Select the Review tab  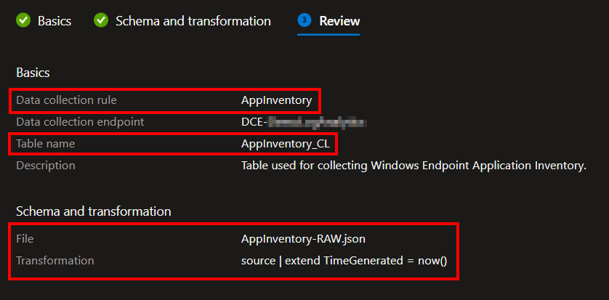(x=339, y=21)
